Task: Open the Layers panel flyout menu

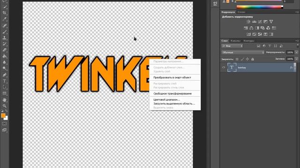Action: click(x=297, y=41)
